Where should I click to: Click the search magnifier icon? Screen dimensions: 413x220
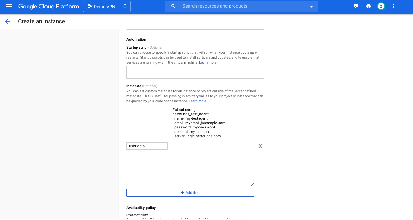tap(173, 6)
